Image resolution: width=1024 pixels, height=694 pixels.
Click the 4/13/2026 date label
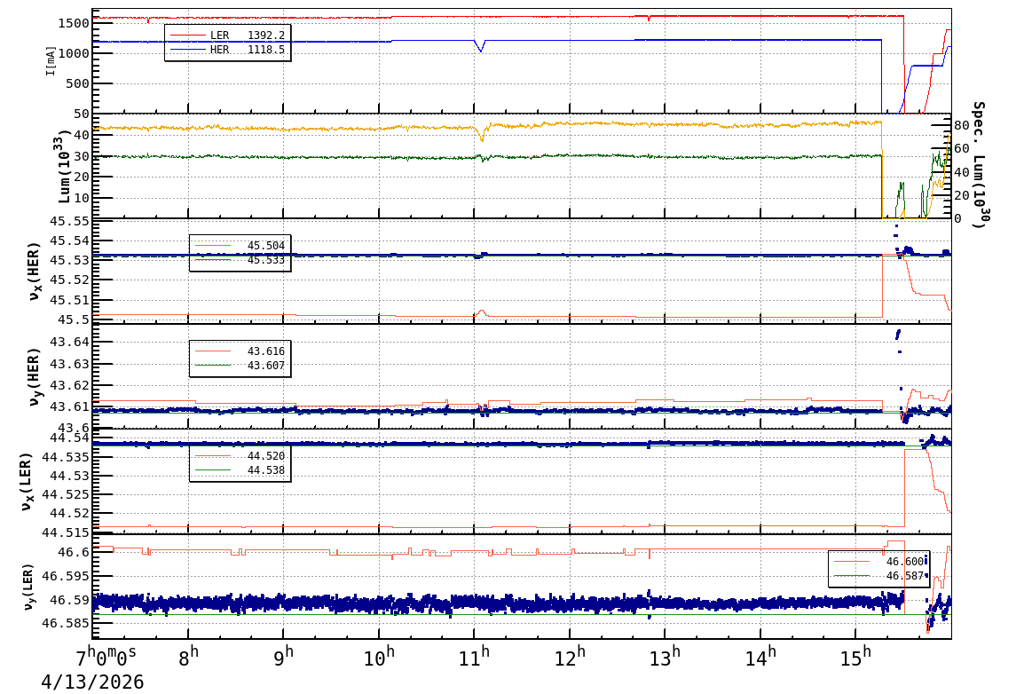click(92, 682)
